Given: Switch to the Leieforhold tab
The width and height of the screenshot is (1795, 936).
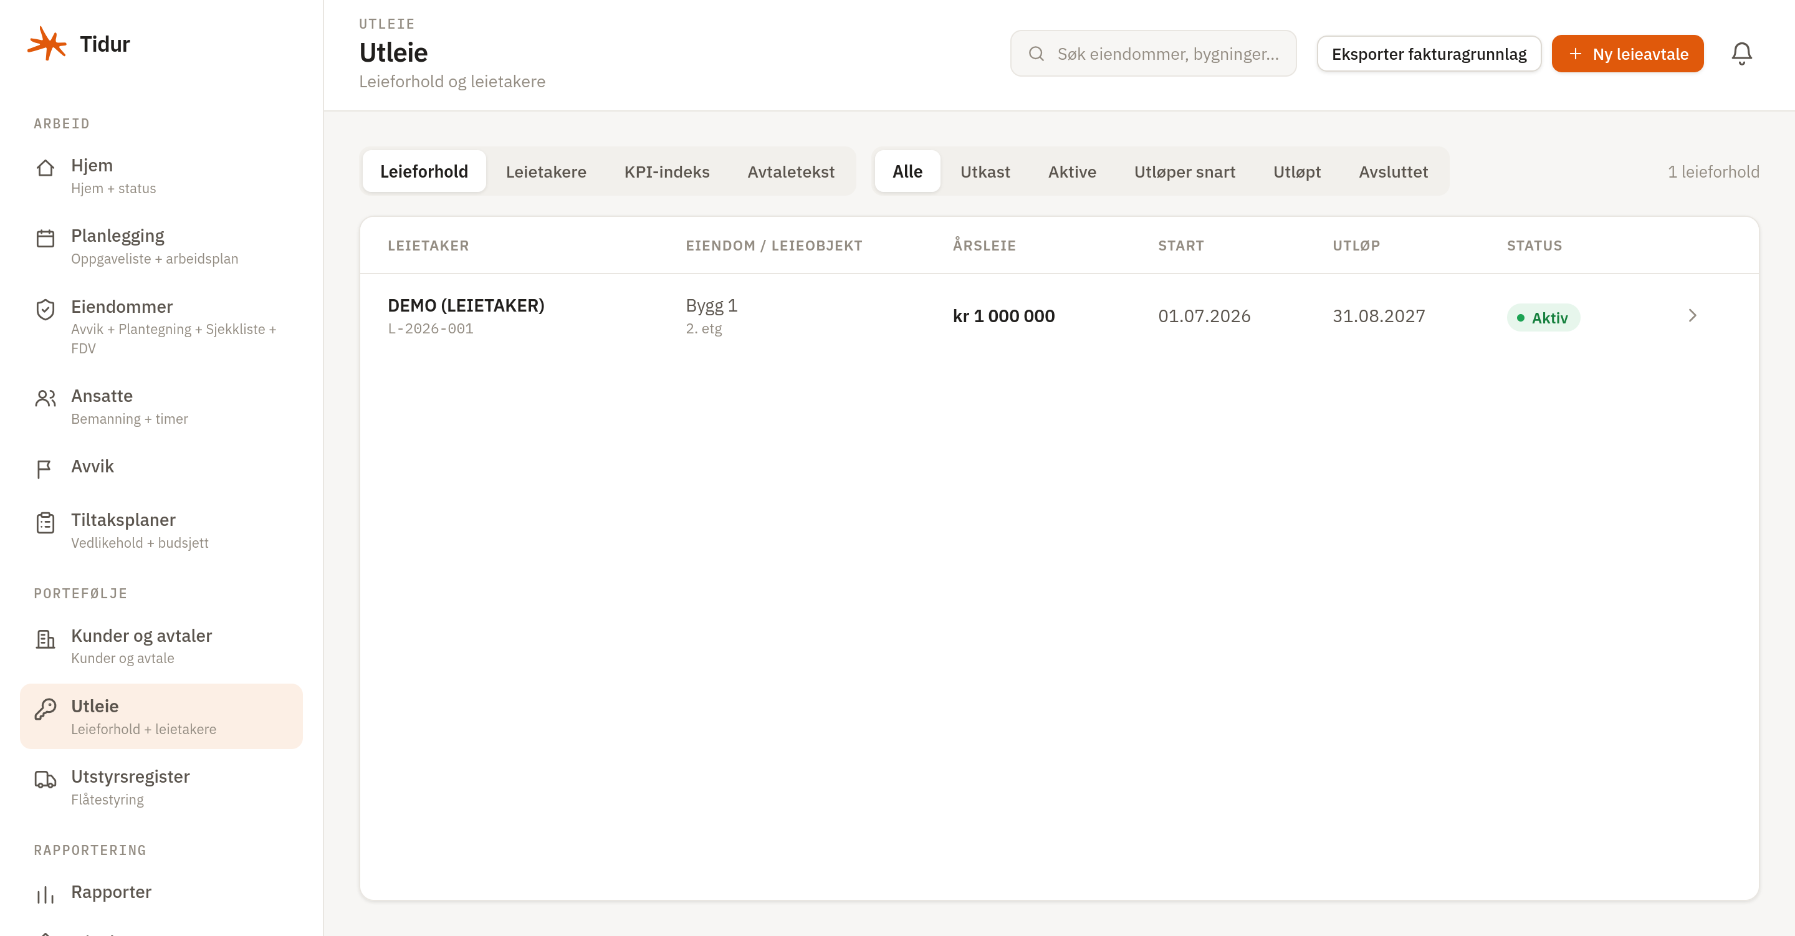Looking at the screenshot, I should (x=424, y=171).
